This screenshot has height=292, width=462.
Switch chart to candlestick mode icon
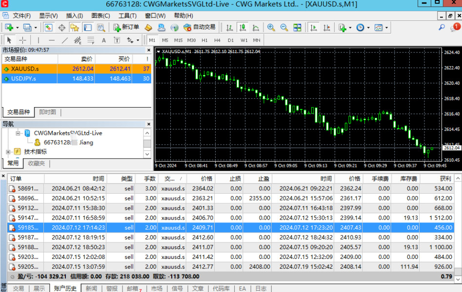pyautogui.click(x=241, y=27)
